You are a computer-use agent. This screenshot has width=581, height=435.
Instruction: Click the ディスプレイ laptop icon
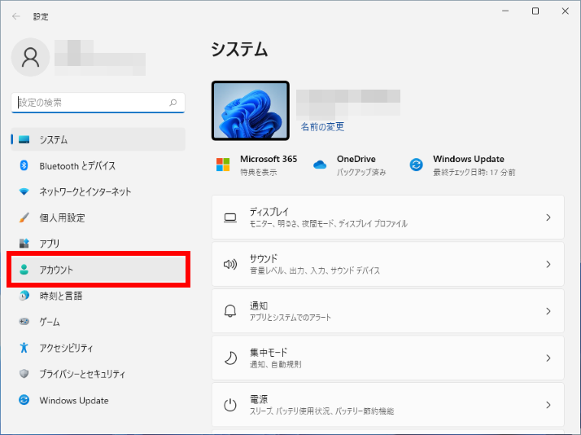[230, 217]
